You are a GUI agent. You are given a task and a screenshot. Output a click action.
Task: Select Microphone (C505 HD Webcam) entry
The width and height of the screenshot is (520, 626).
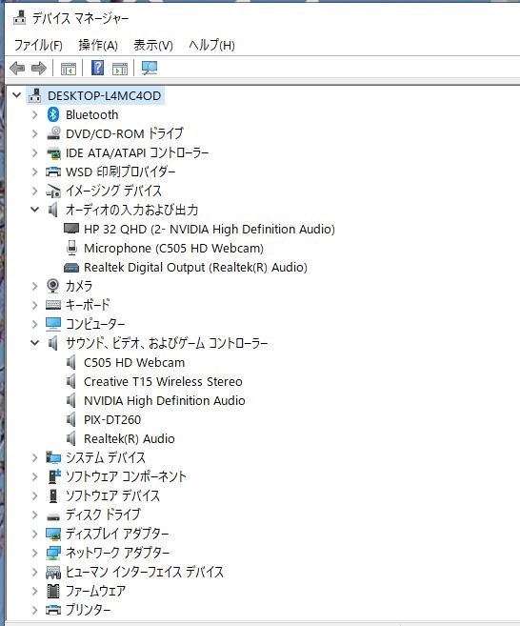click(173, 249)
